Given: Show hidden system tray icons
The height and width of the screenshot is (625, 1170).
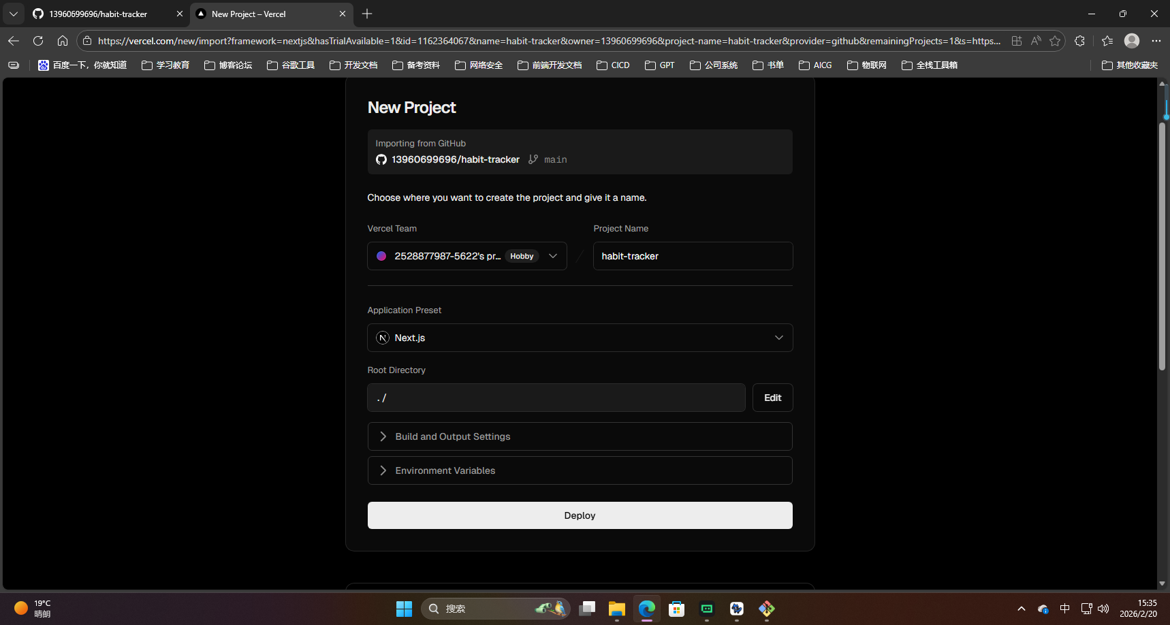Looking at the screenshot, I should (1021, 609).
